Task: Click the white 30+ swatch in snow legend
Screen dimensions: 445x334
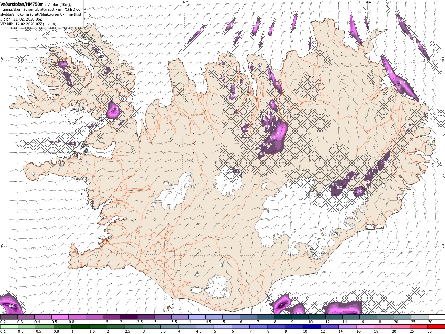Action: pyautogui.click(x=437, y=317)
